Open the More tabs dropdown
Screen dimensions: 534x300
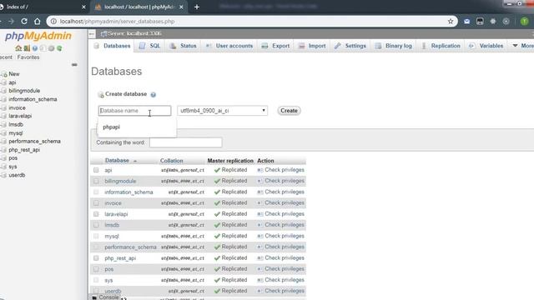523,46
